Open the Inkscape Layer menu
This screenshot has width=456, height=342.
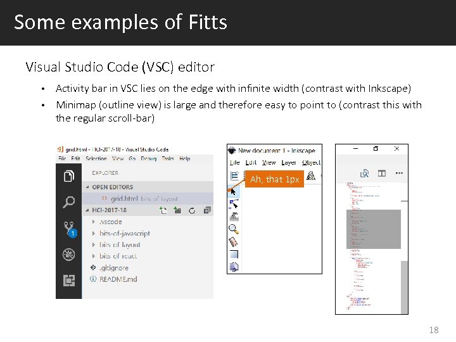tap(289, 162)
